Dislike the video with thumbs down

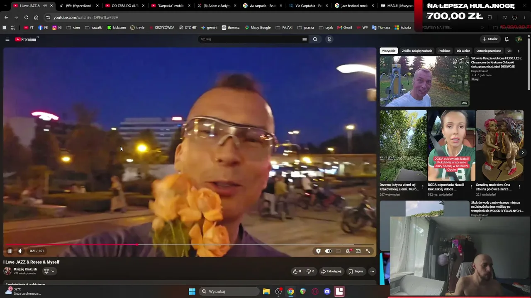(x=310, y=272)
